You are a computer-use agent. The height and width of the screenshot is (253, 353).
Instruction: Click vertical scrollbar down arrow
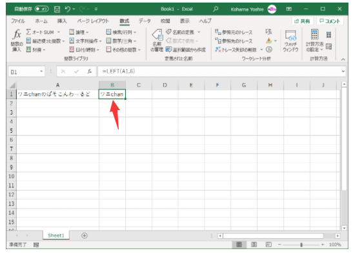tap(344, 228)
